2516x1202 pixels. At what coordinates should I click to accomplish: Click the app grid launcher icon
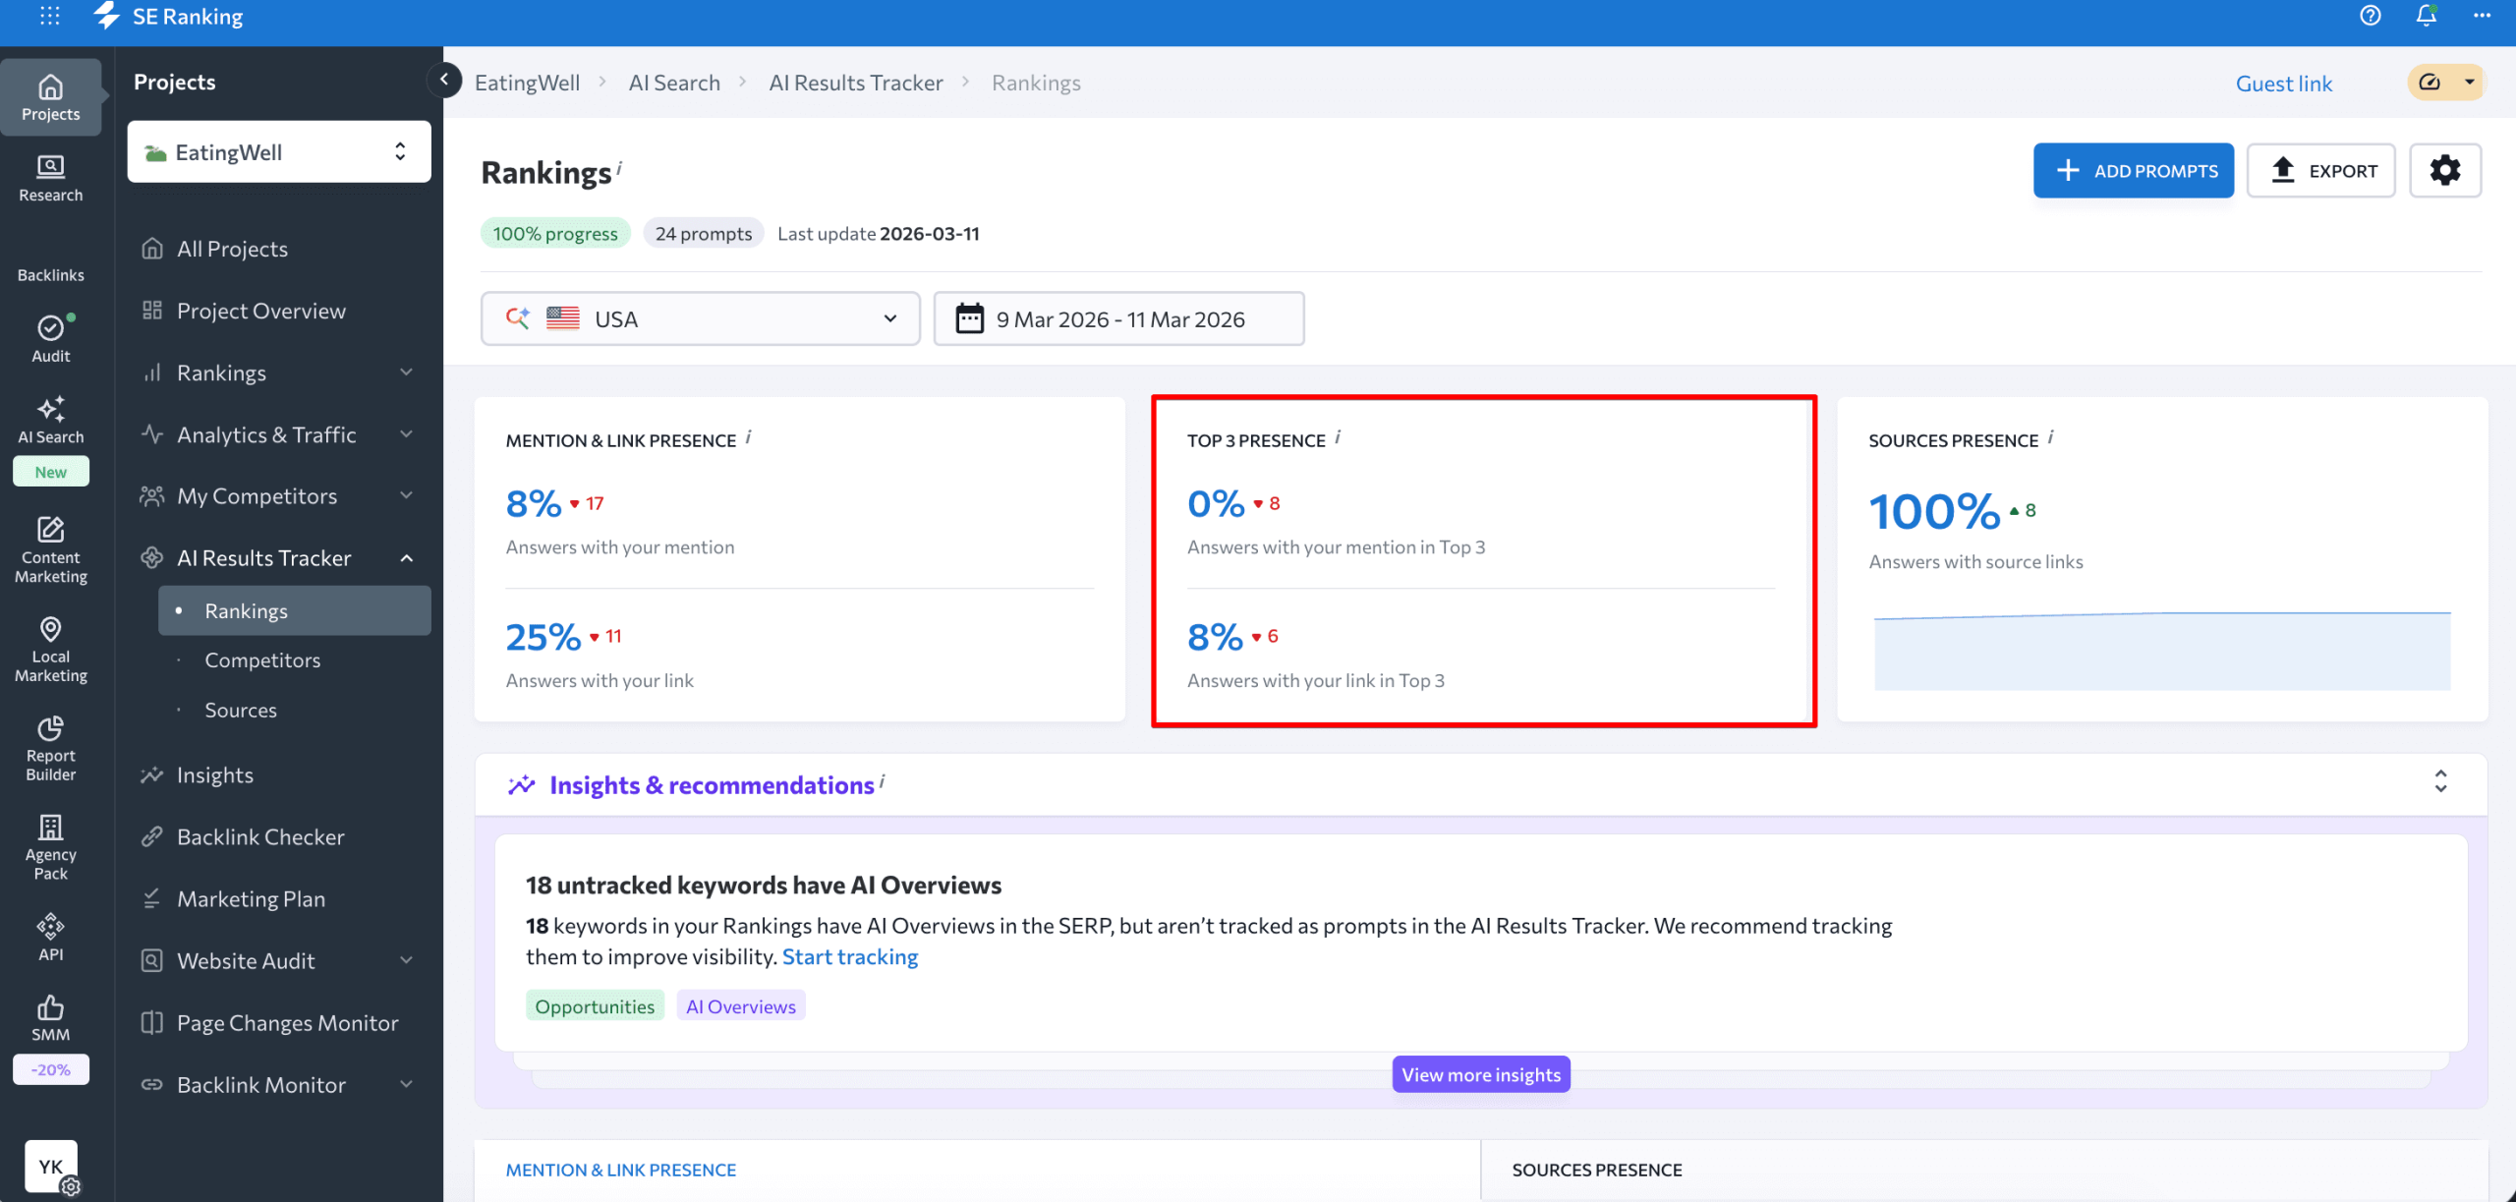point(49,17)
